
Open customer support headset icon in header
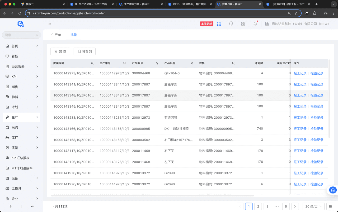click(x=231, y=24)
